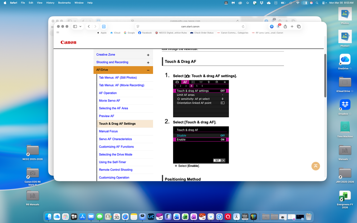Show tab overview icon in Safari toolbar
This screenshot has width=357, height=223.
click(299, 26)
